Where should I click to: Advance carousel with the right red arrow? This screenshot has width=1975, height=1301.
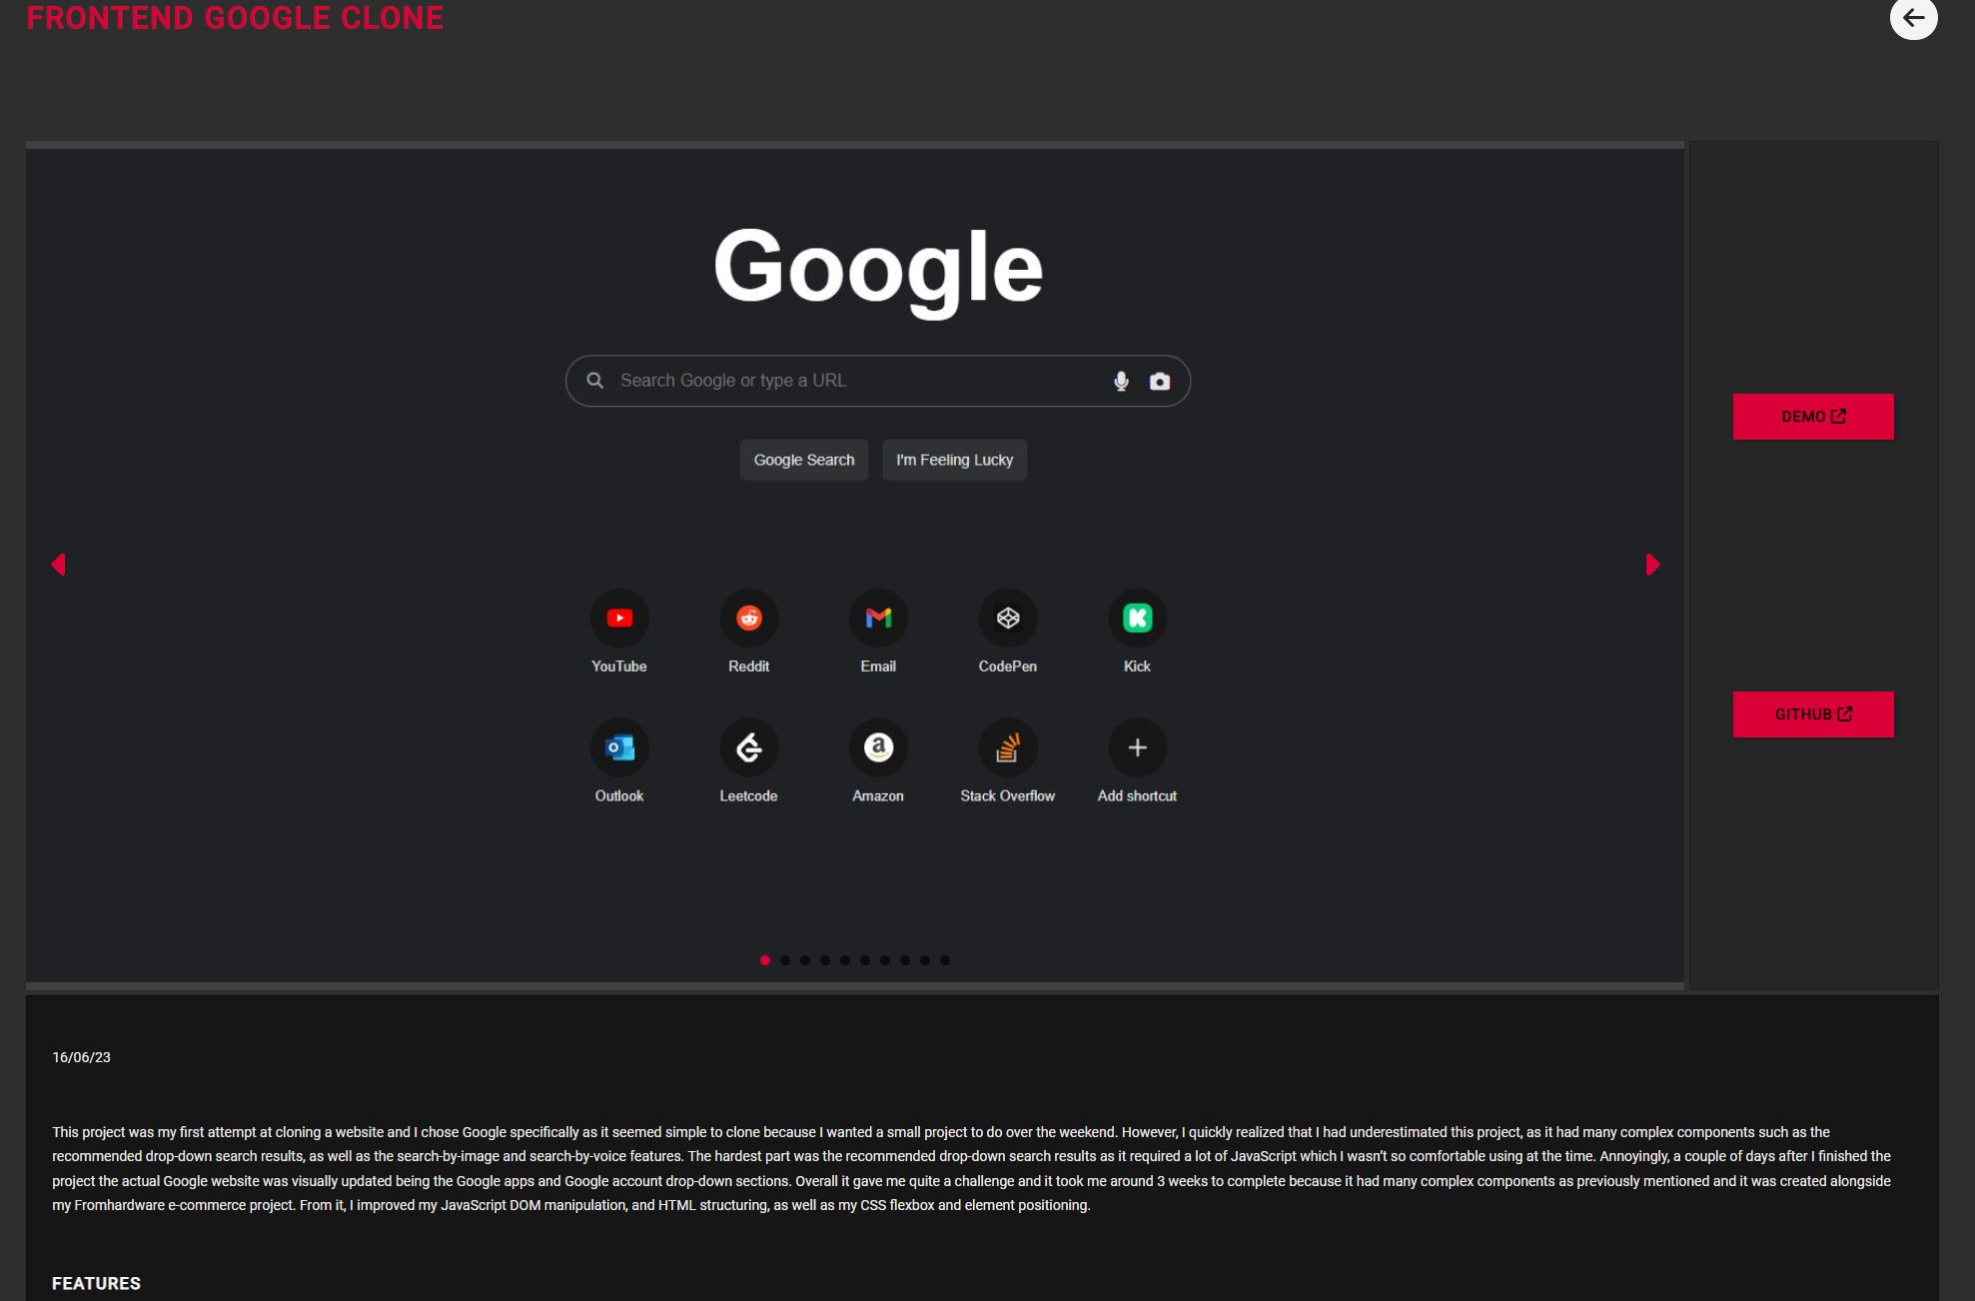(1652, 565)
